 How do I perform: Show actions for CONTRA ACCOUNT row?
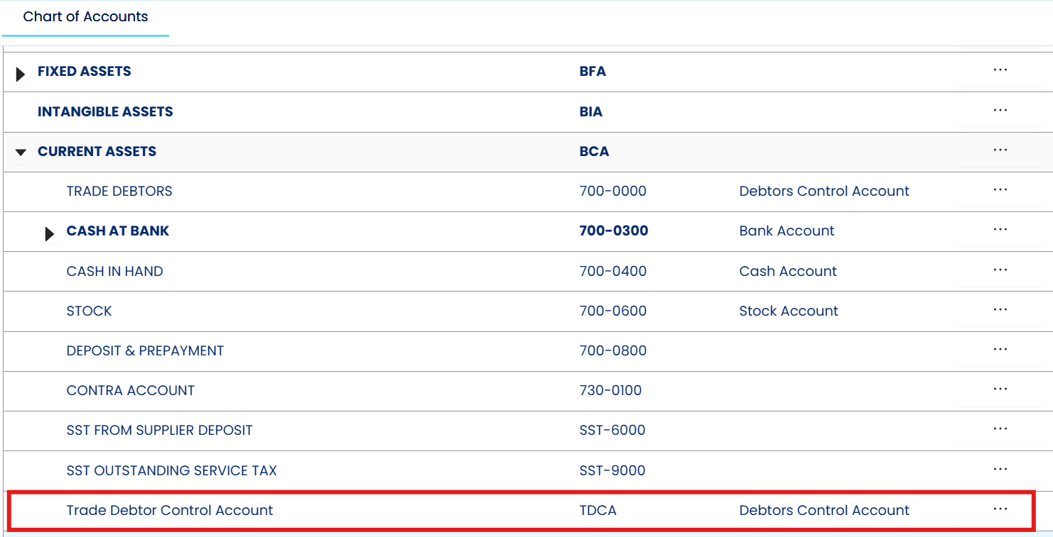click(1000, 389)
